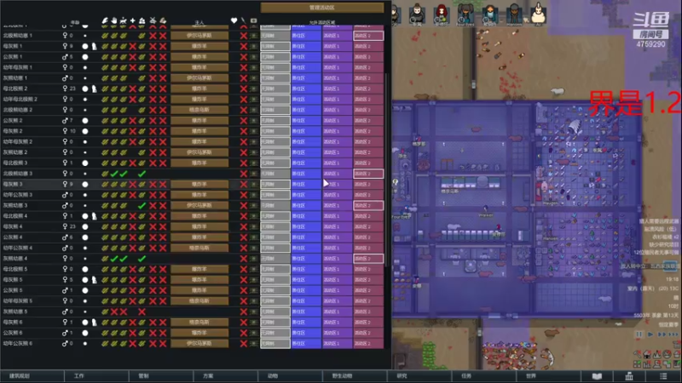This screenshot has width=682, height=383.
Task: Open master dropdown for 幼年公灰熊 6
Action: [x=199, y=344]
